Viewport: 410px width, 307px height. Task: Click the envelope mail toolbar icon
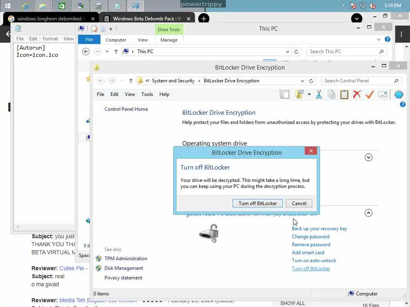(382, 94)
